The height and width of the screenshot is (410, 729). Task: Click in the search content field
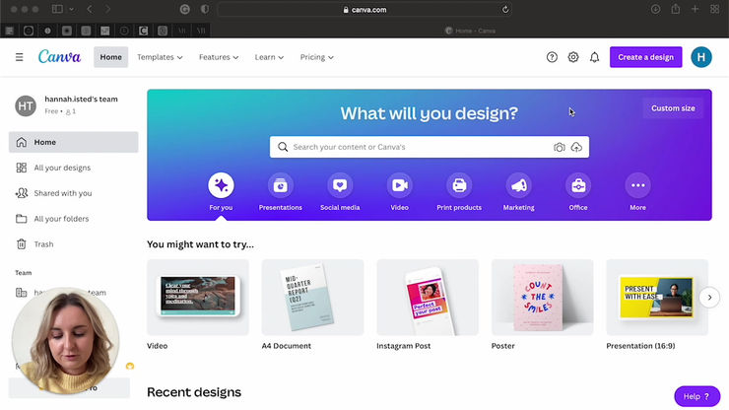[x=430, y=147]
